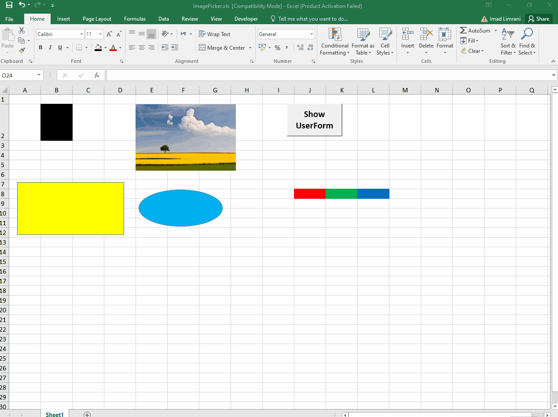Screen dimensions: 558x417
Task: Open the Find & Select magnifier icon
Action: (527, 35)
